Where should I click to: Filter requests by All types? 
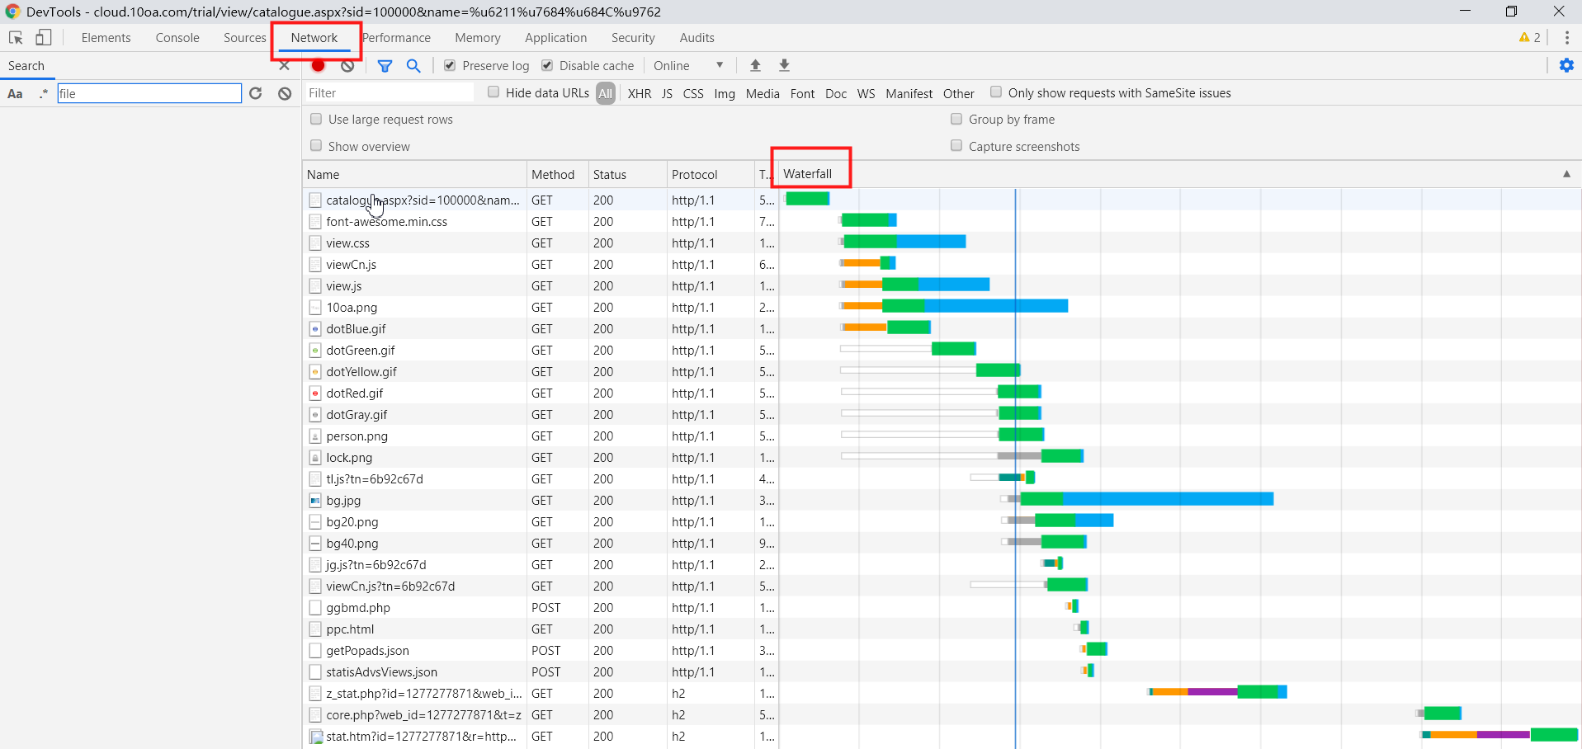click(606, 94)
